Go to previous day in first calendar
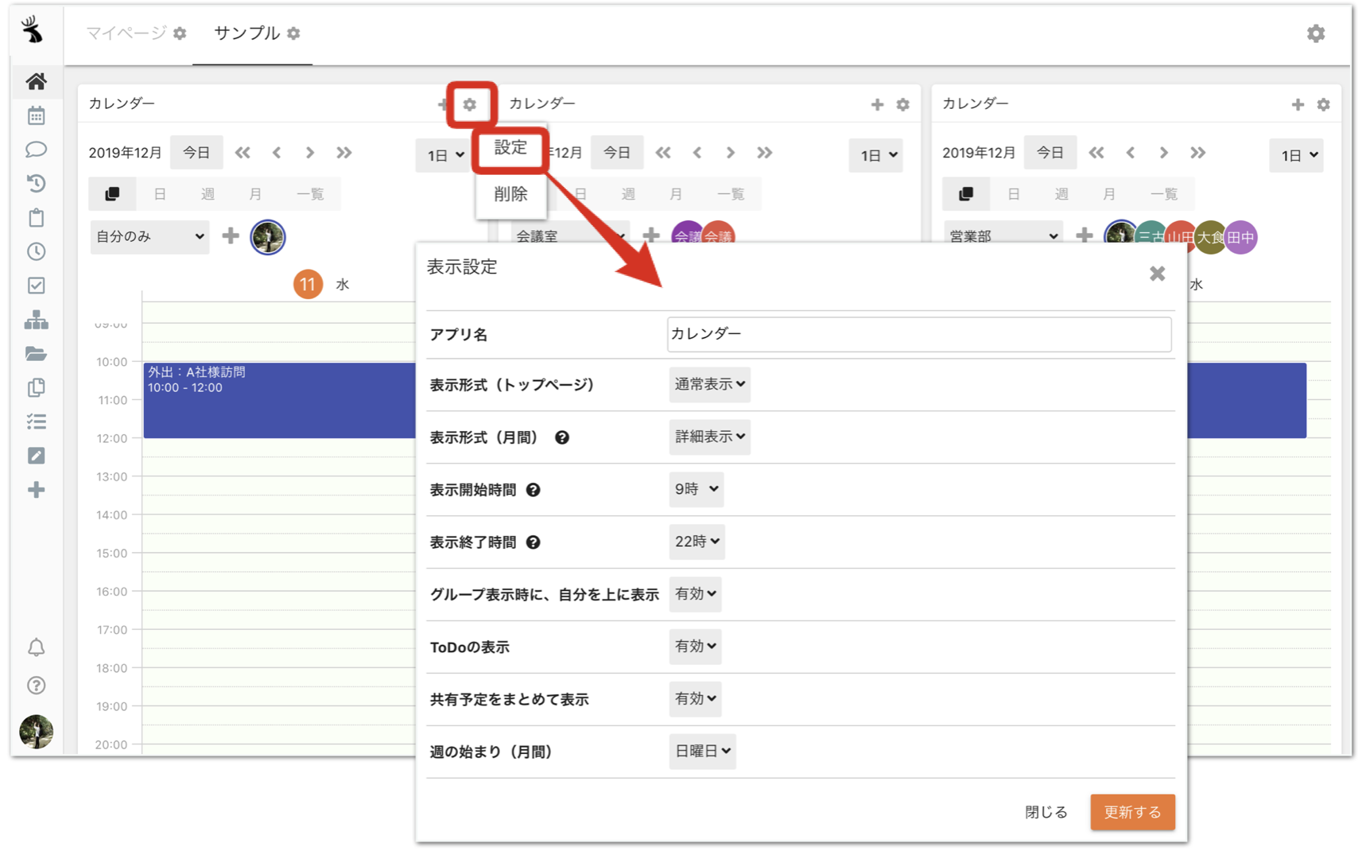The width and height of the screenshot is (1358, 851). (x=277, y=153)
